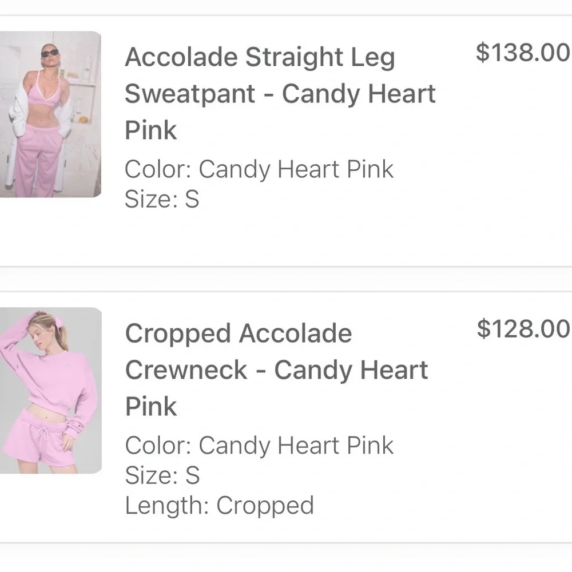Click the "Cropped Accolade" title text
This screenshot has height=572, width=572.
(239, 334)
